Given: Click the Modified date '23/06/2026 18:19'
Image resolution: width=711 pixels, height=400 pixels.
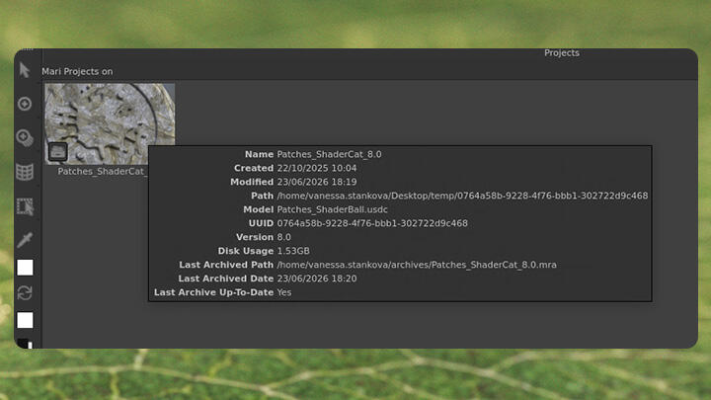Looking at the screenshot, I should coord(317,182).
